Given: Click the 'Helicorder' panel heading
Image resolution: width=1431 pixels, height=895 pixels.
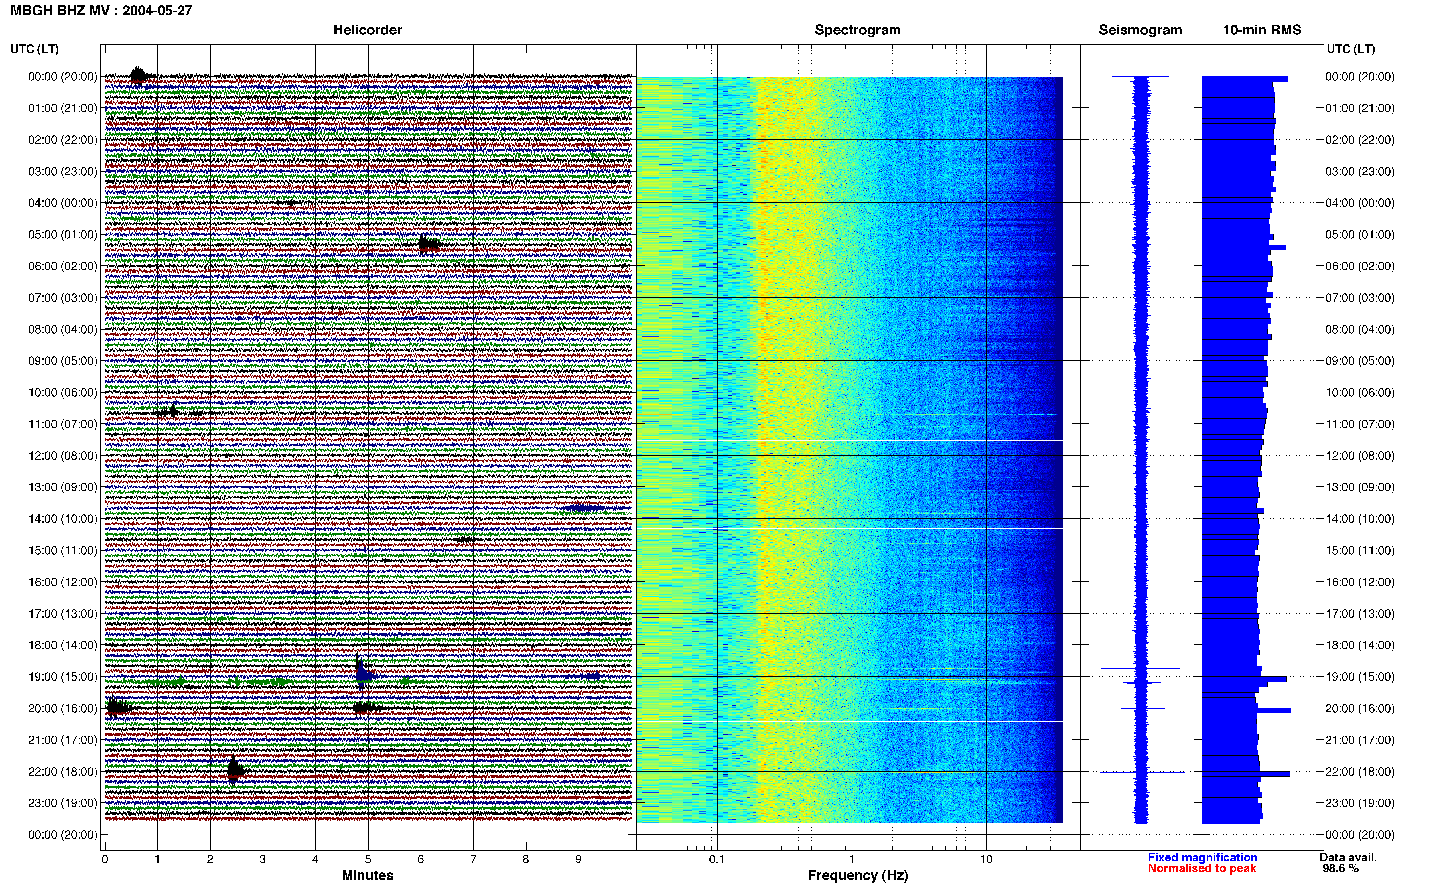Looking at the screenshot, I should click(x=368, y=30).
